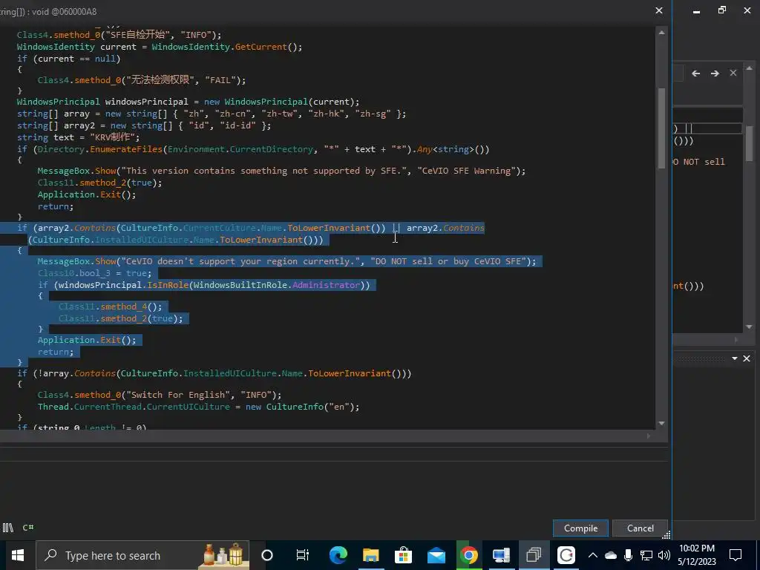760x570 pixels.
Task: Go to next search result arrow
Action: 715,73
